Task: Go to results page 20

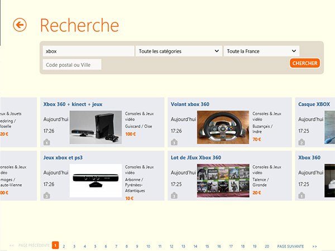Action: tap(267, 246)
